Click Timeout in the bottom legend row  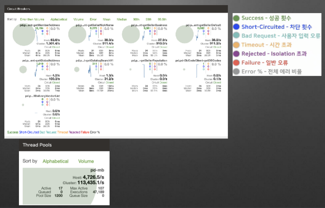pos(63,132)
